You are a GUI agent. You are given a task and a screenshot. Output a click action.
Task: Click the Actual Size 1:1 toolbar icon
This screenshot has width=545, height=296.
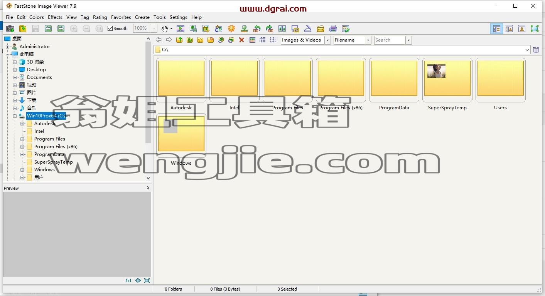99,28
